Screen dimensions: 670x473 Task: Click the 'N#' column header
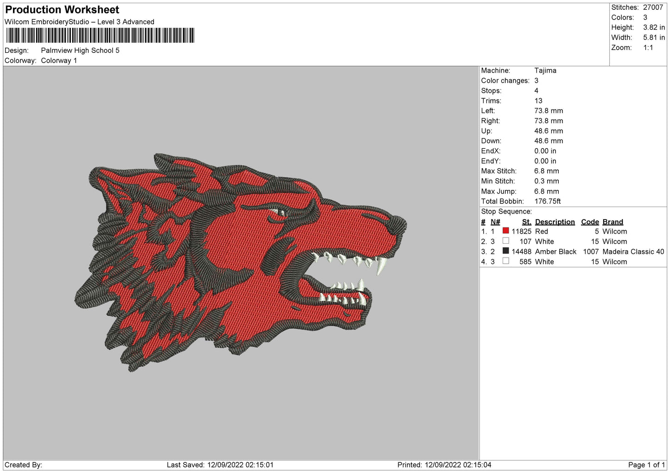click(x=495, y=222)
